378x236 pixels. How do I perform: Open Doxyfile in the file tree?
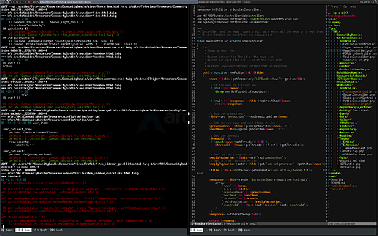336,179
